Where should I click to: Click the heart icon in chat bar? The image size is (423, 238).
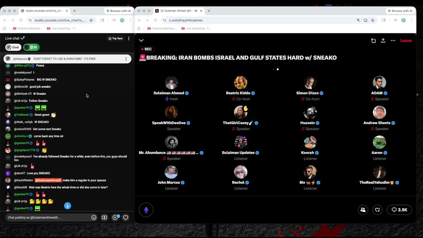126,218
